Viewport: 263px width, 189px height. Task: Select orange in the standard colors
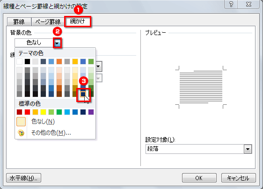pyautogui.click(x=35, y=112)
